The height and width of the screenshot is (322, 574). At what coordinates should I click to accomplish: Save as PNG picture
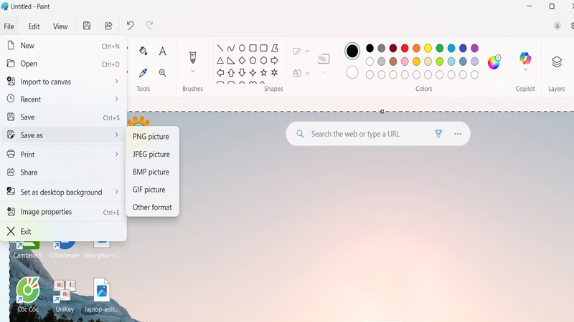click(x=152, y=137)
